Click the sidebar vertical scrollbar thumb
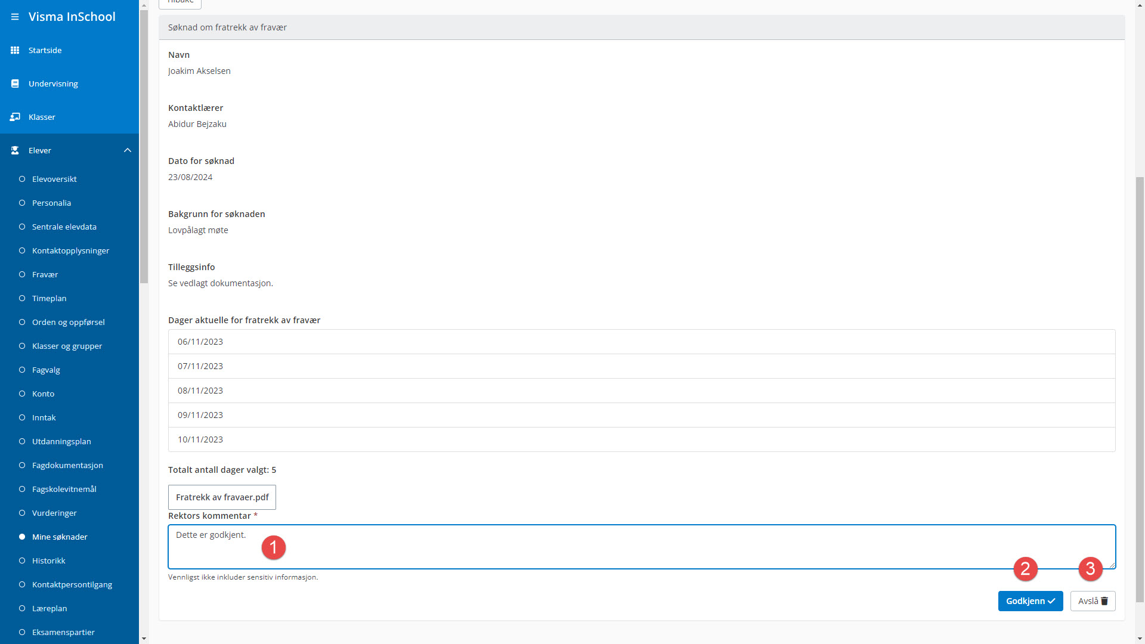The image size is (1145, 644). [144, 146]
